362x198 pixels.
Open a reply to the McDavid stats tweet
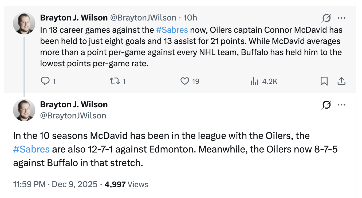[x=45, y=81]
